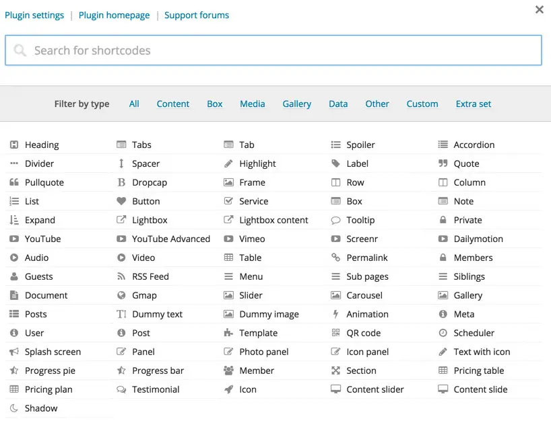
Task: Choose the Scheduler clock icon
Action: pos(443,333)
